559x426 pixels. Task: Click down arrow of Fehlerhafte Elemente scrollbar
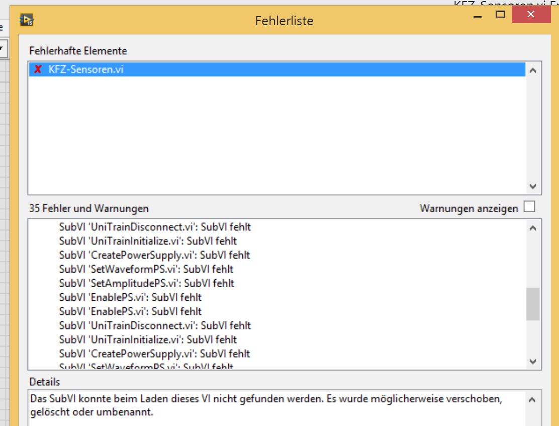[533, 187]
